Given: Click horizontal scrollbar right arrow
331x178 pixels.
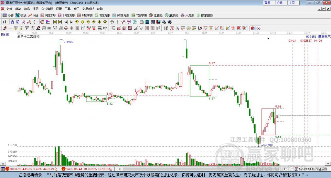Looking at the screenshot, I should pos(284,169).
